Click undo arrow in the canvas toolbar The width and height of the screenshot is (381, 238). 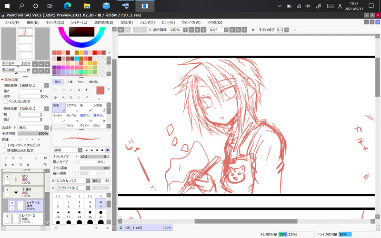[x=121, y=30]
